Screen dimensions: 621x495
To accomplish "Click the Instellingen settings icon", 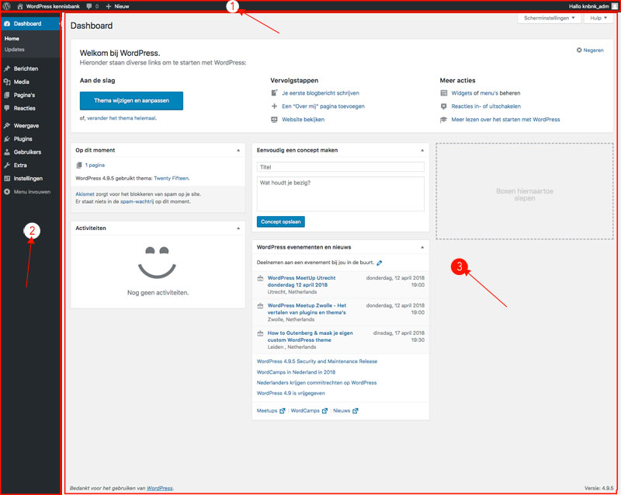I will 7,179.
